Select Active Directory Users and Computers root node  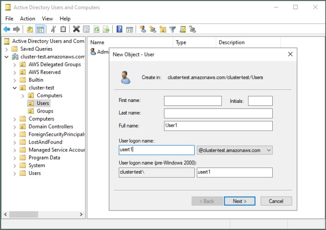tap(48, 41)
